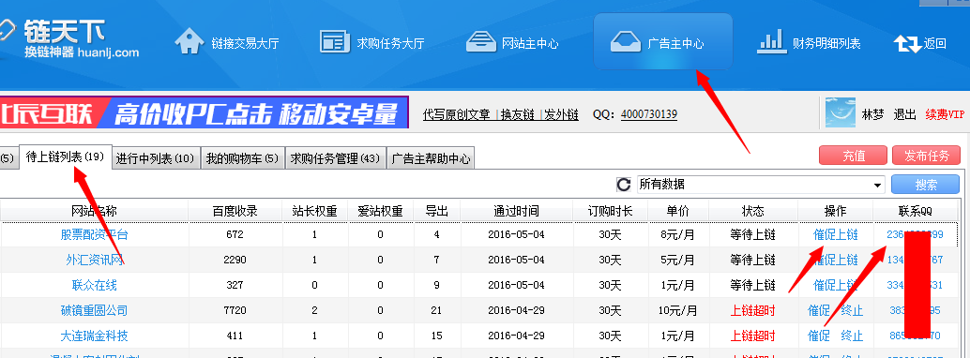Click 等待上链 status for 联众在线
The height and width of the screenshot is (358, 970).
click(753, 285)
